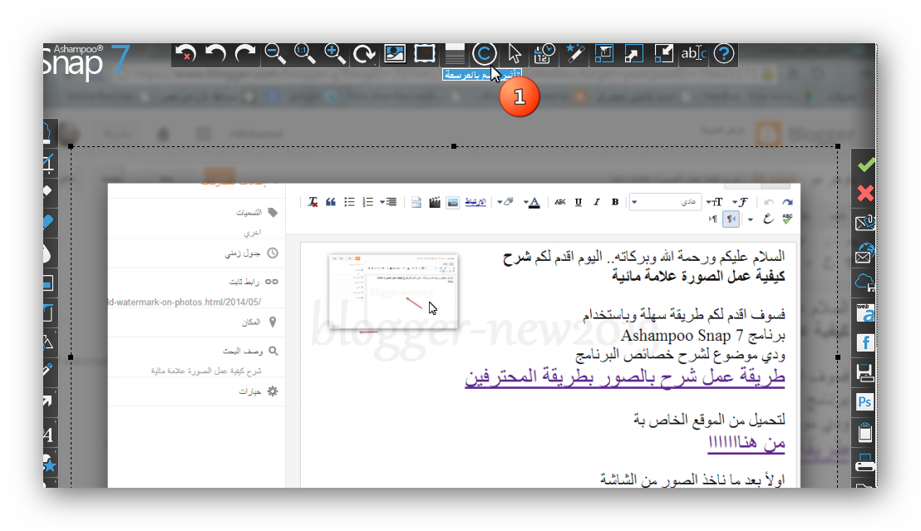Open the highlight background color dropdown
921x531 pixels.
(505, 202)
